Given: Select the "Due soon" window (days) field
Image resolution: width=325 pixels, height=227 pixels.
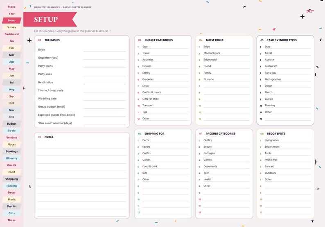Looking at the screenshot, I should (x=104, y=123).
